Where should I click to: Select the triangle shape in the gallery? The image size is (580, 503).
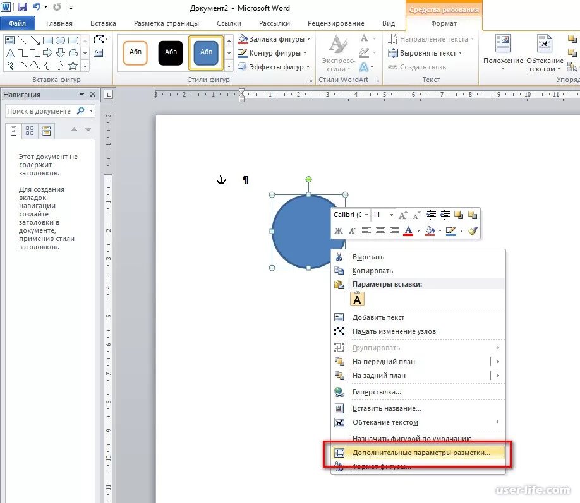(10, 53)
